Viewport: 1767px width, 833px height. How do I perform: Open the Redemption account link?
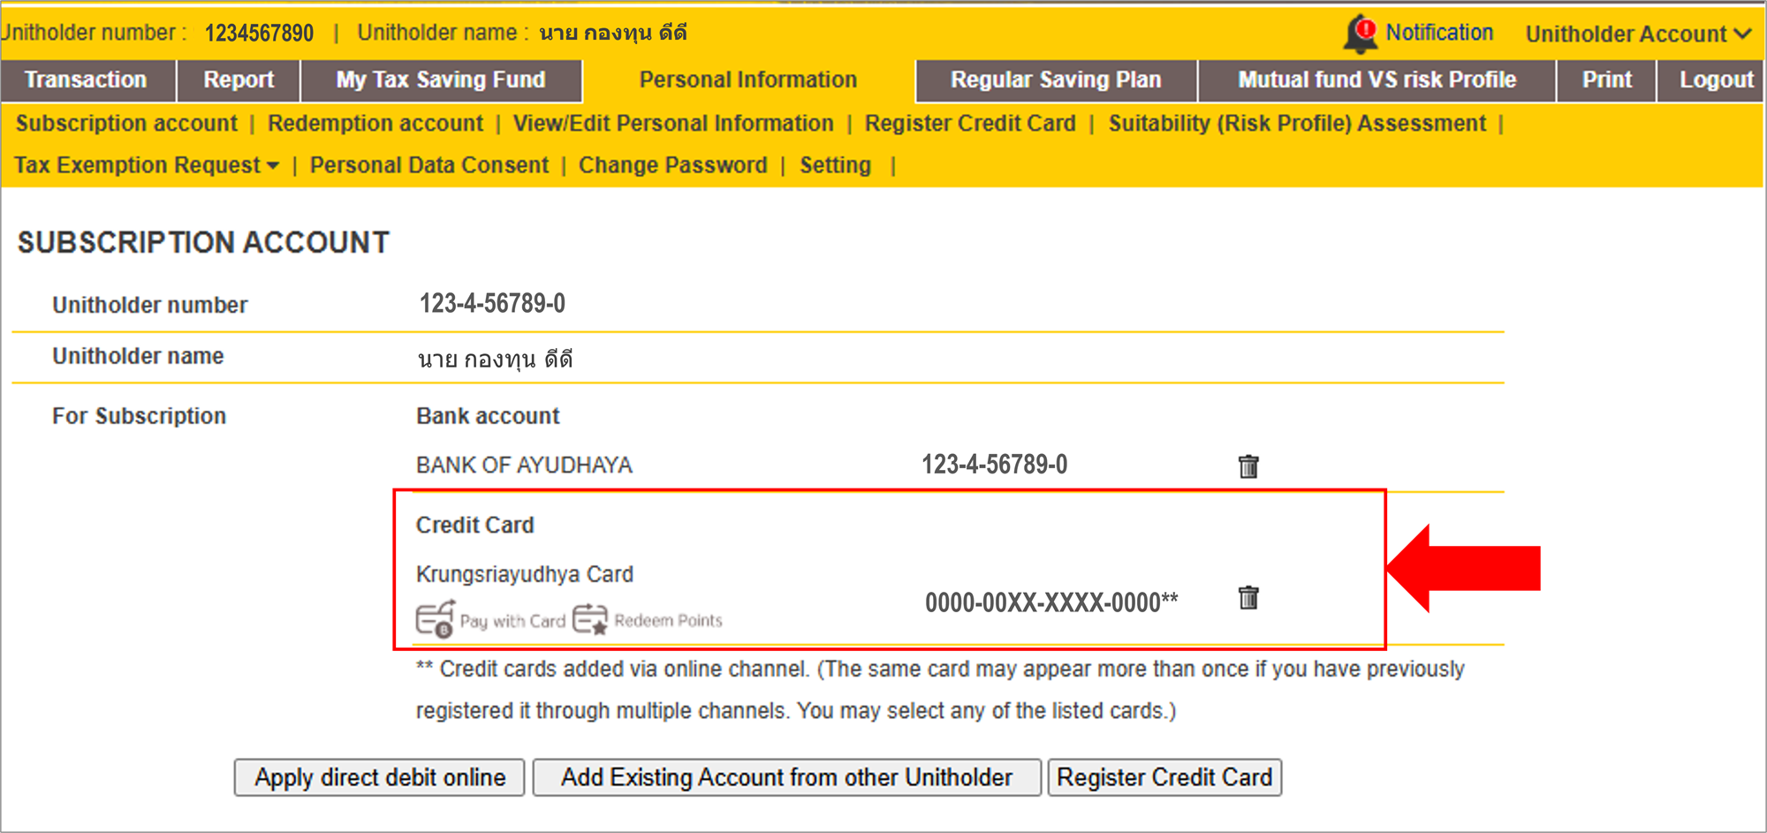(375, 124)
